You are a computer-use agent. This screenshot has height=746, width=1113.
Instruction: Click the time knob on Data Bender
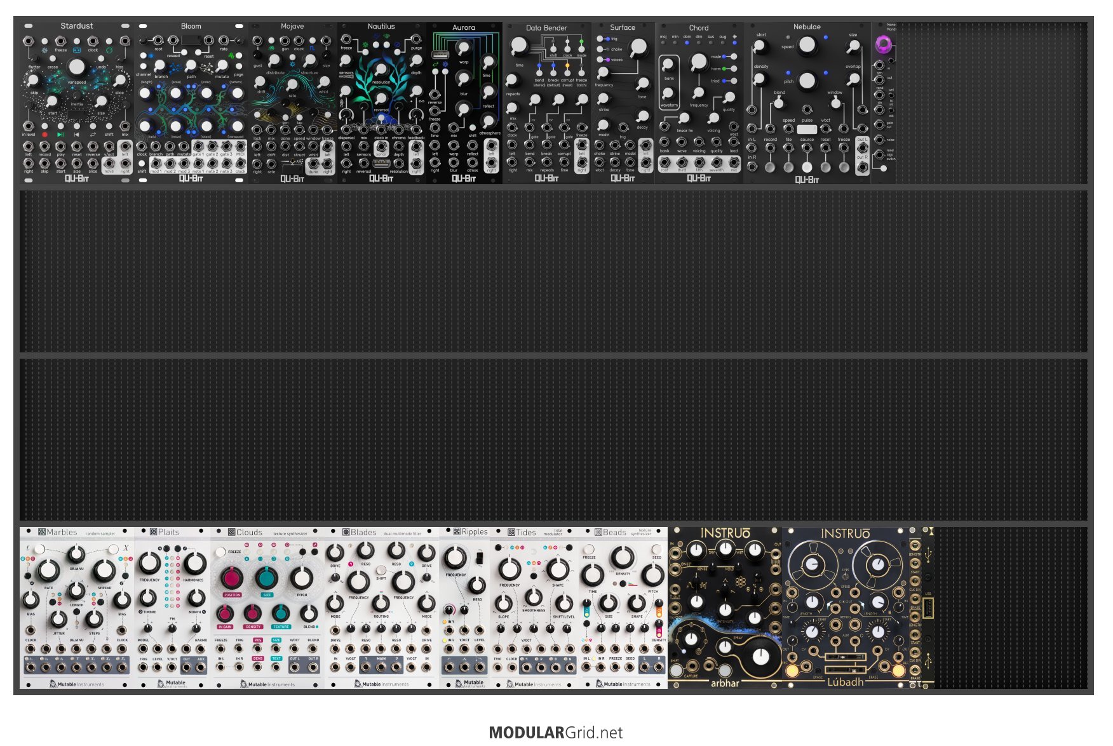click(519, 46)
